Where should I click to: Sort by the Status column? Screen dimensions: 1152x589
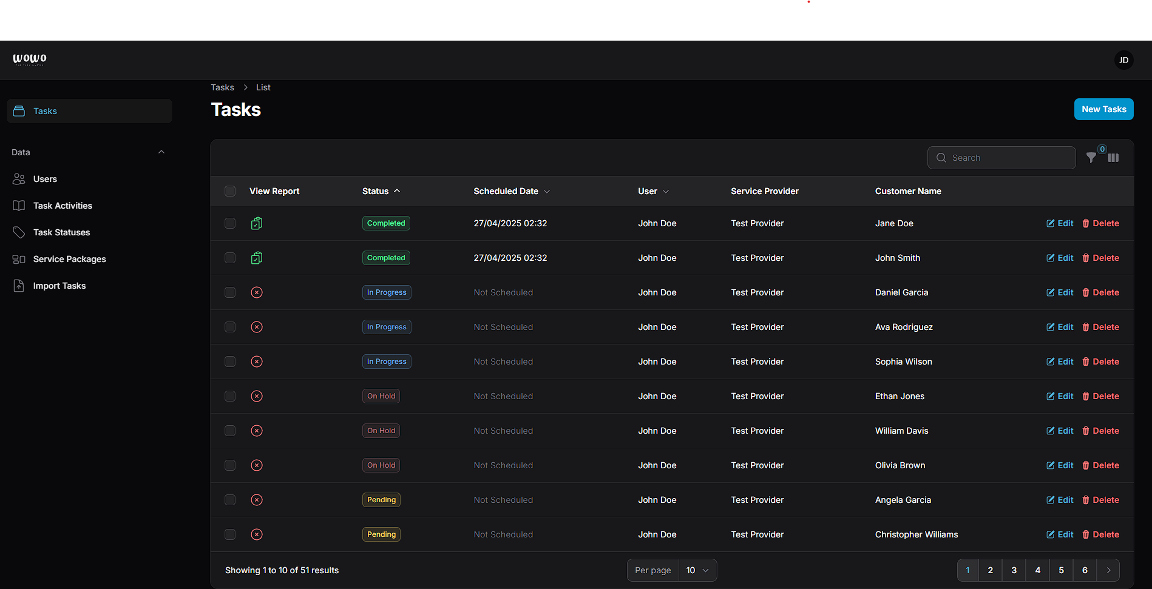381,191
